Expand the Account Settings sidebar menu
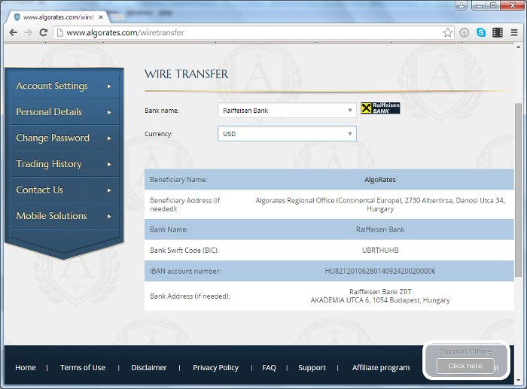 [62, 86]
